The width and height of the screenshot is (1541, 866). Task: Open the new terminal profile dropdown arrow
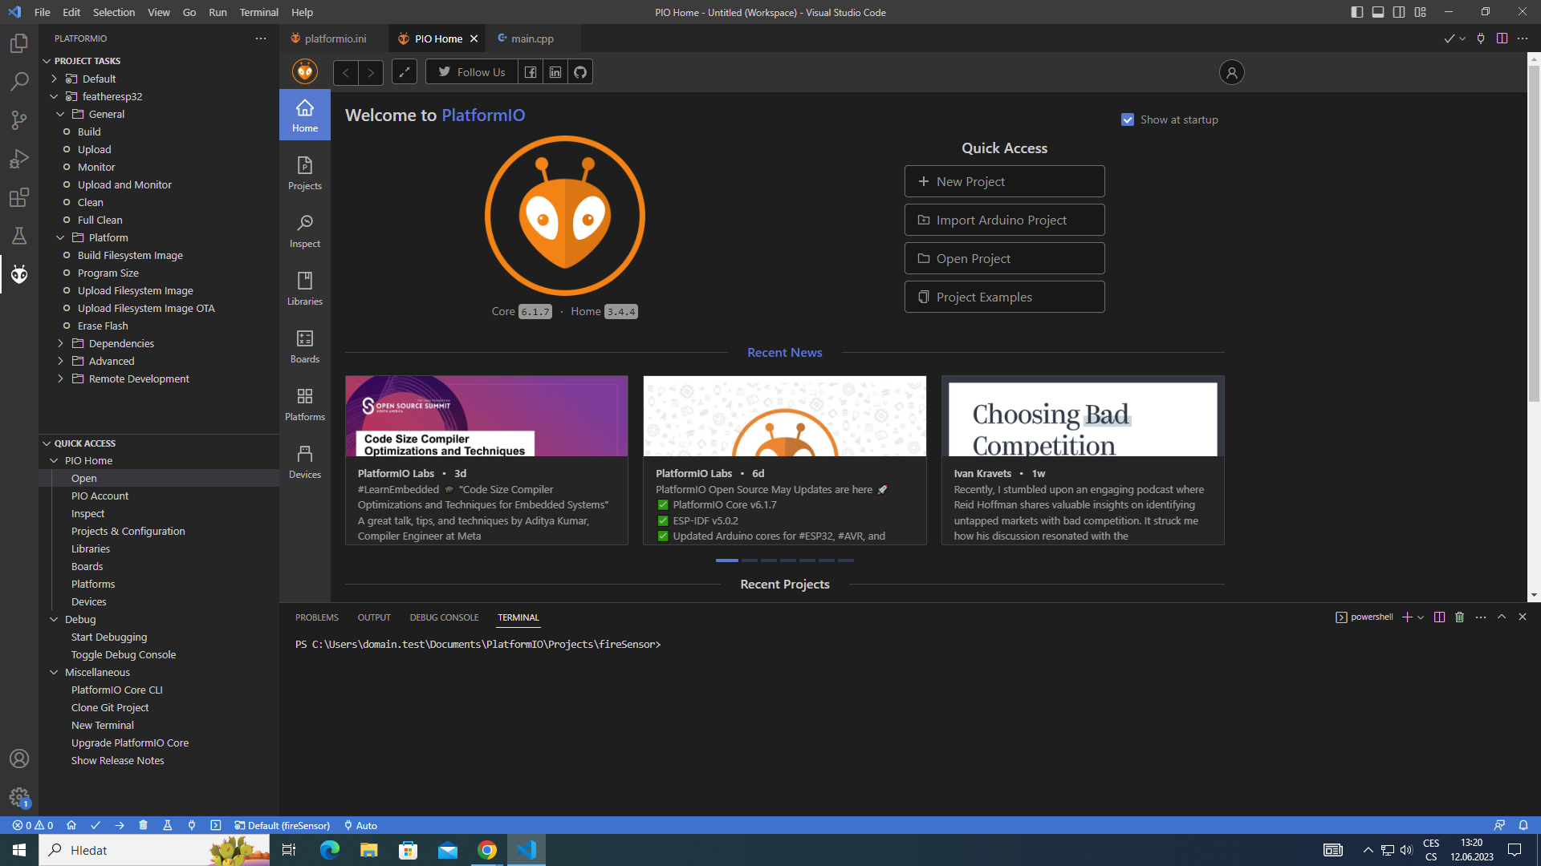click(1421, 617)
